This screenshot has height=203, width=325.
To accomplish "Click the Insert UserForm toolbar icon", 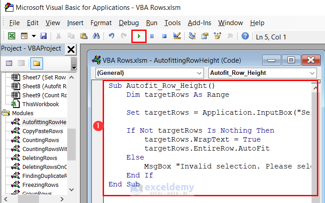I will pyautogui.click(x=24, y=36).
